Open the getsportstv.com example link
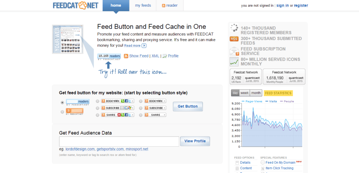Viewport: 359px width, 173px height. (110, 149)
